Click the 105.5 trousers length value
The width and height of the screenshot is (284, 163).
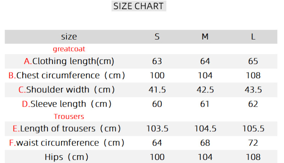coord(253,128)
